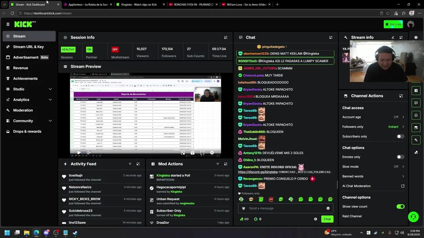Open the Stream page in sidebar

point(29,36)
